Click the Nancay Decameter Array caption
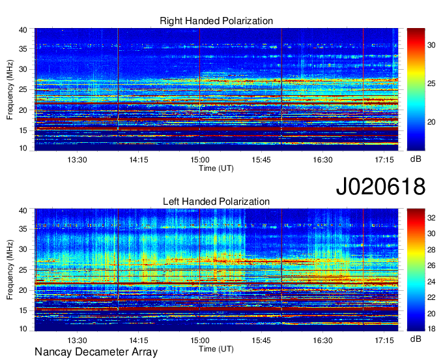The height and width of the screenshot is (360, 443). coord(96,352)
